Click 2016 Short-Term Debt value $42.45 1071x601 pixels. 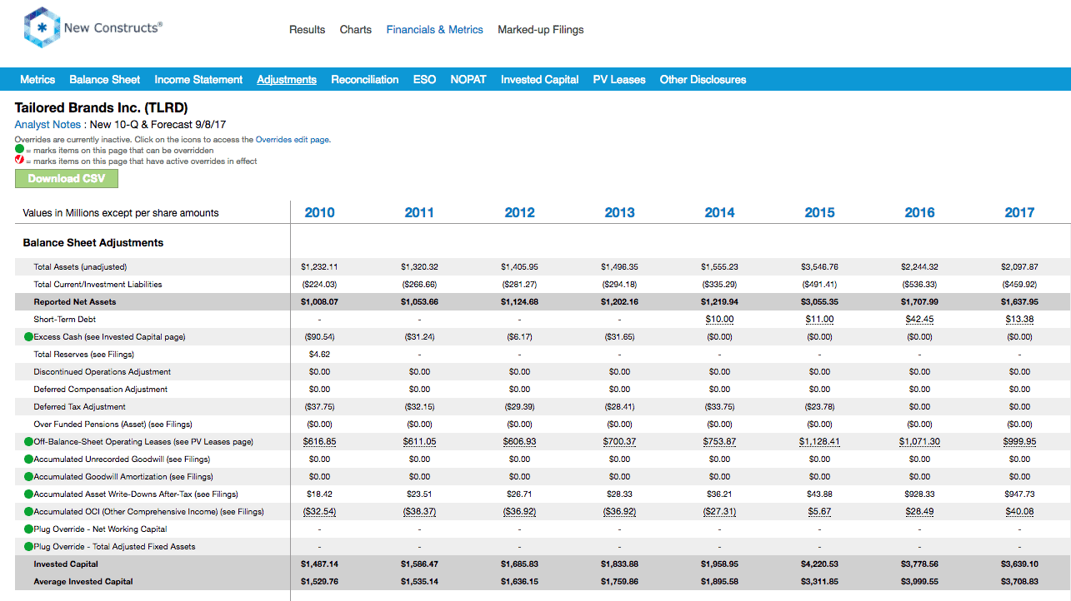919,320
